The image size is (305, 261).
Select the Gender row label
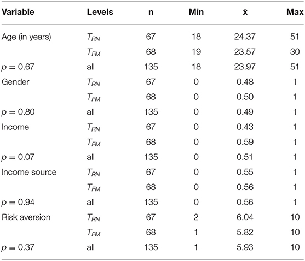pyautogui.click(x=15, y=82)
